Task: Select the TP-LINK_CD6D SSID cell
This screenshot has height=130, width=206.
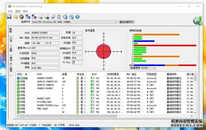Action: pyautogui.click(x=44, y=102)
